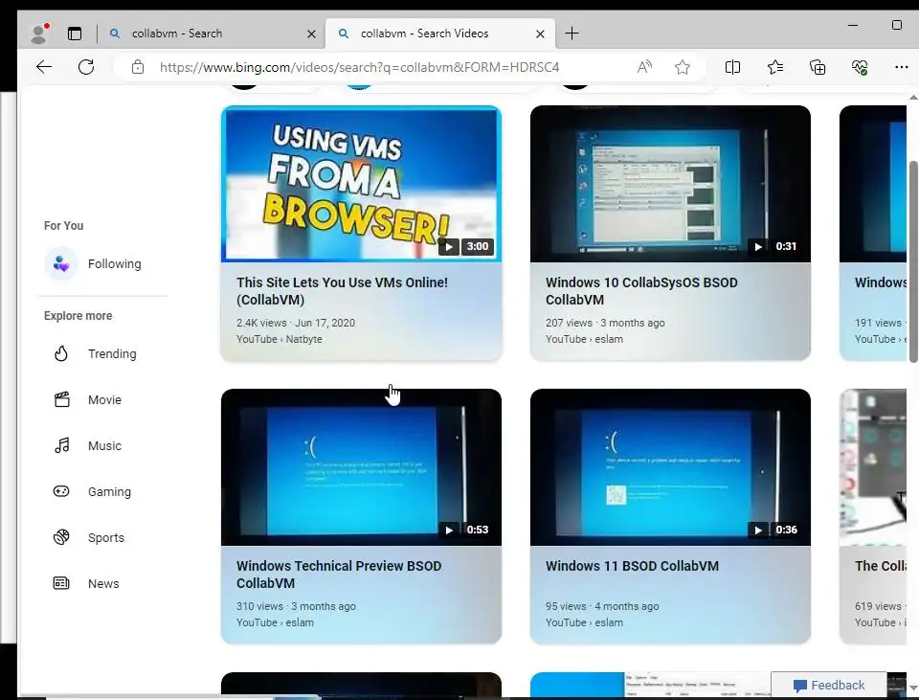Click 'YouTube › Natbyte' source text

279,339
